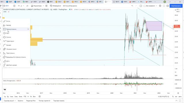Choose the Прямоугольник rectangle tool

tap(16, 29)
